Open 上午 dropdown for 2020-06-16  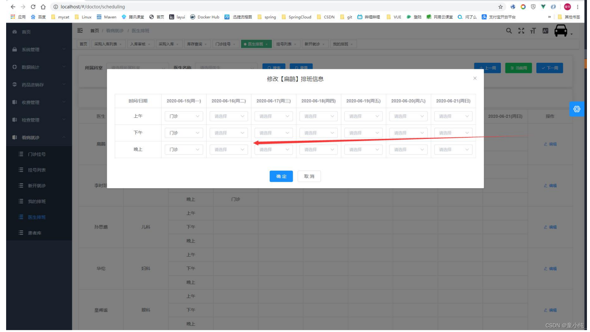click(229, 116)
